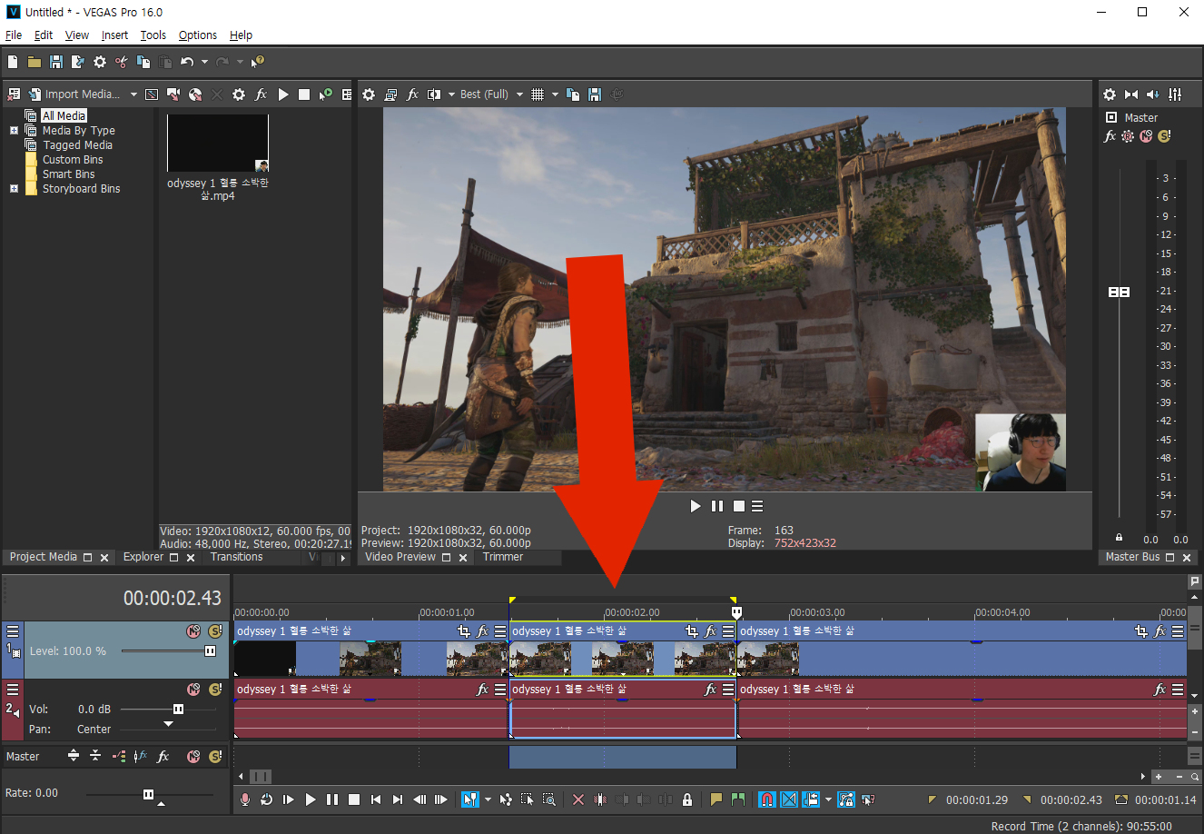Copy snapshot to clipboard in preview toolbar
Screen dimensions: 1204x834
coord(573,94)
